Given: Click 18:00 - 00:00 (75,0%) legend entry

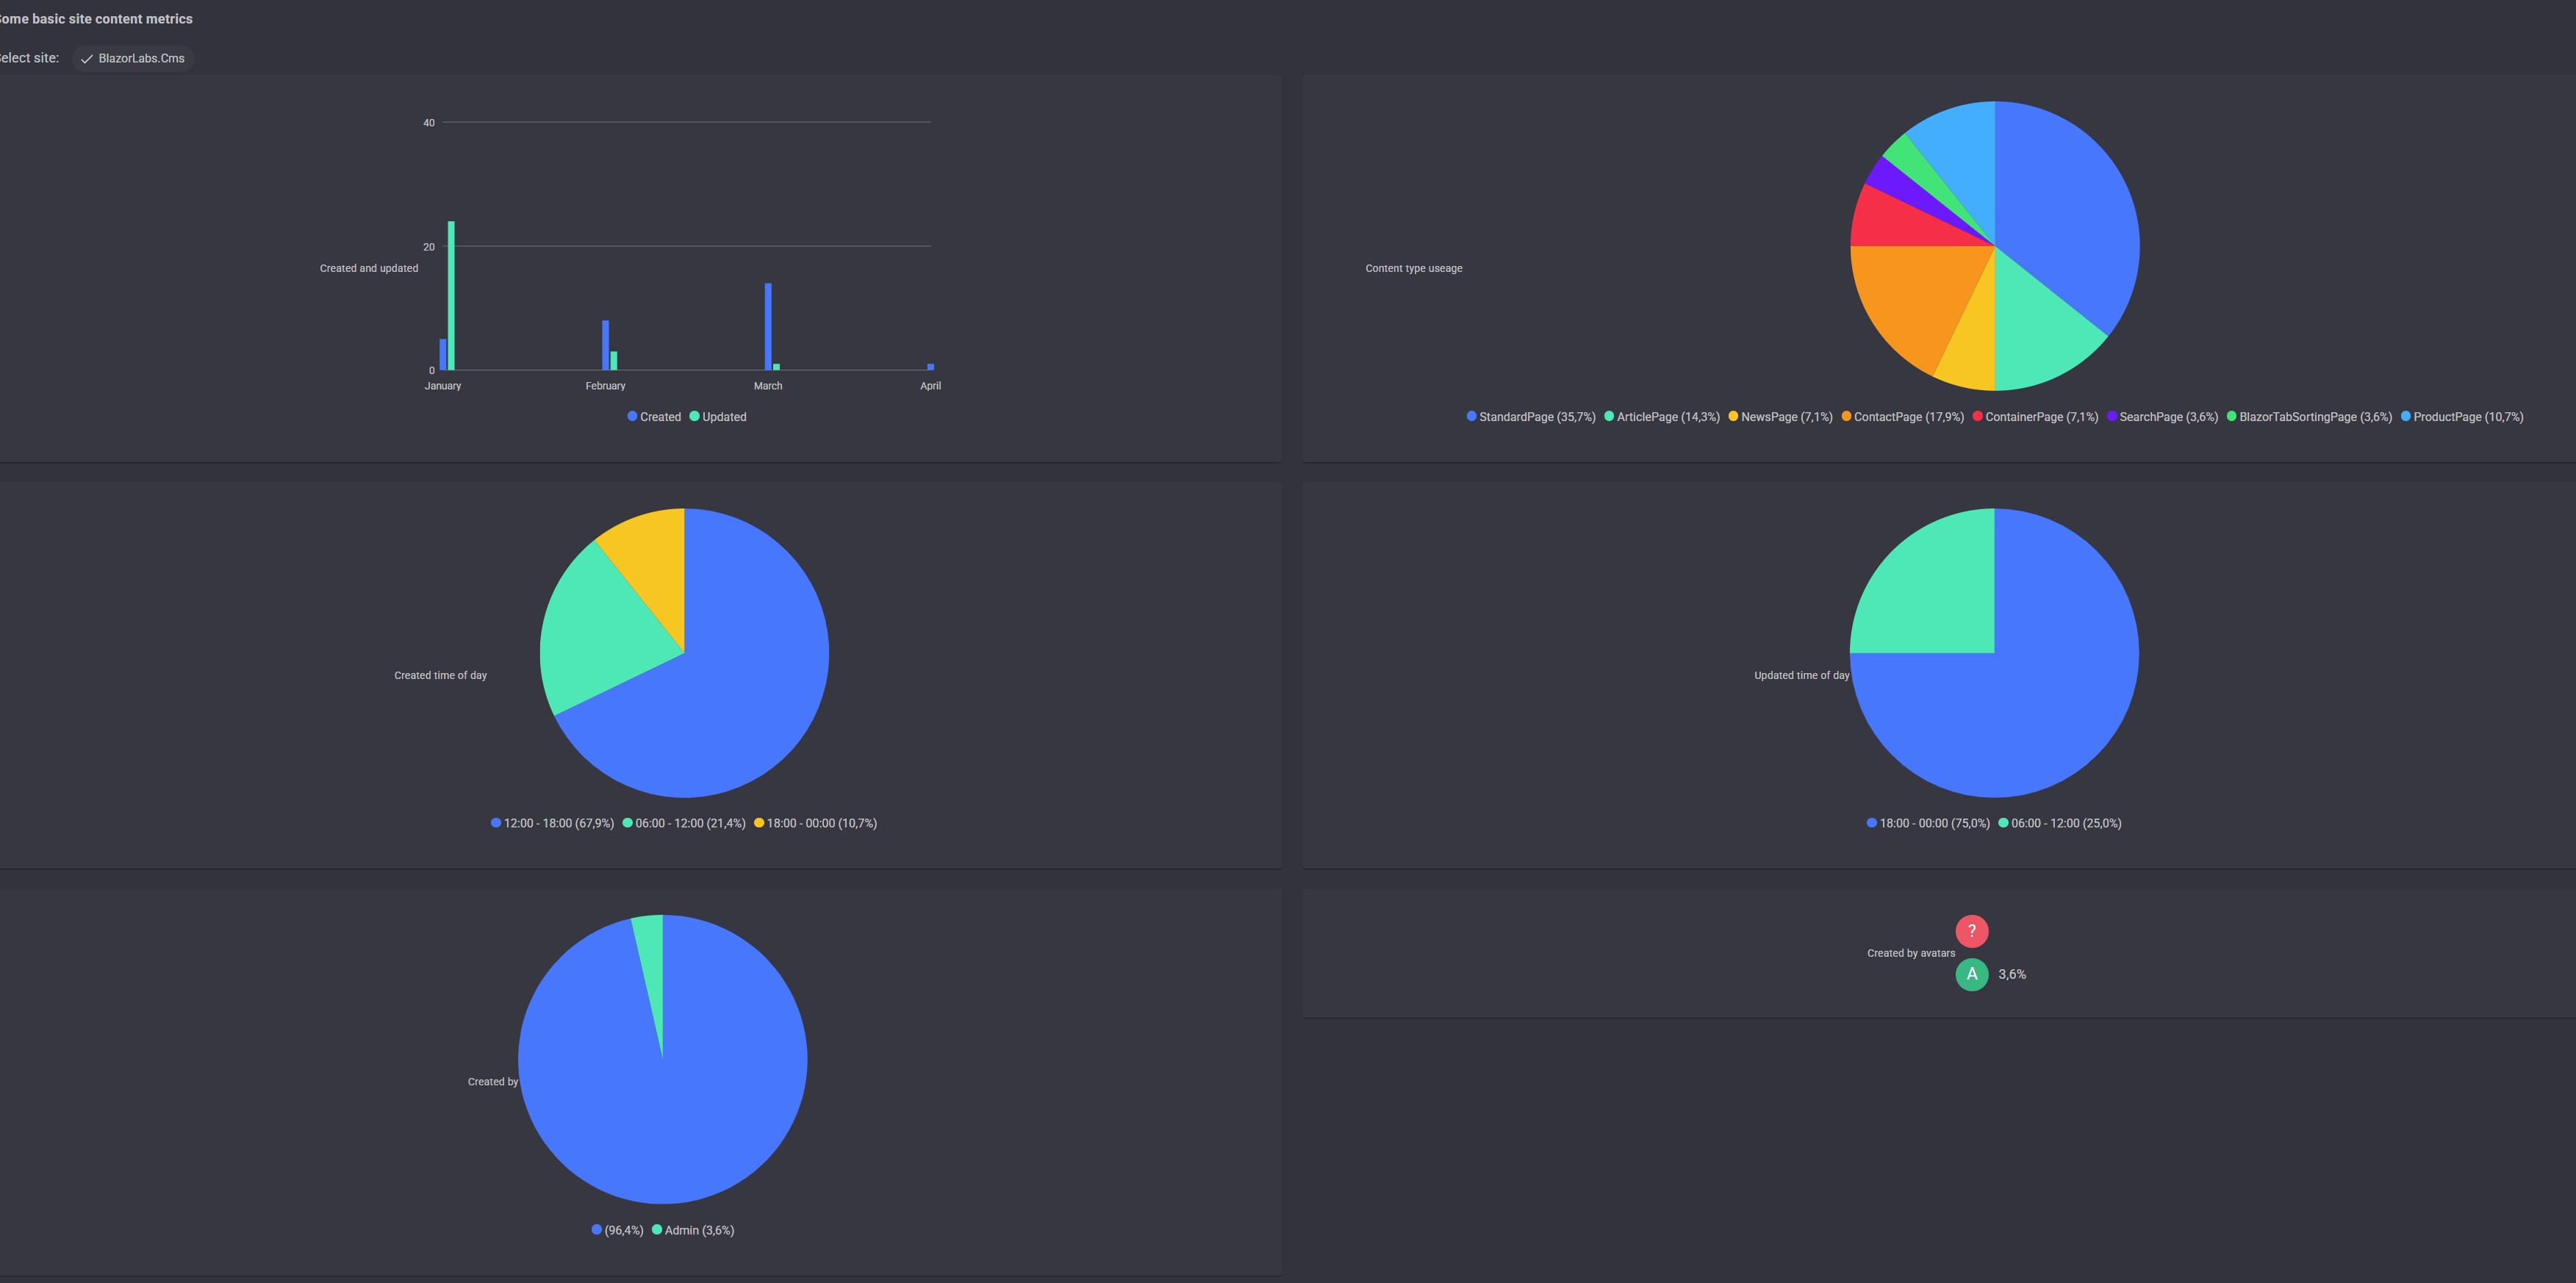Looking at the screenshot, I should pos(1929,823).
